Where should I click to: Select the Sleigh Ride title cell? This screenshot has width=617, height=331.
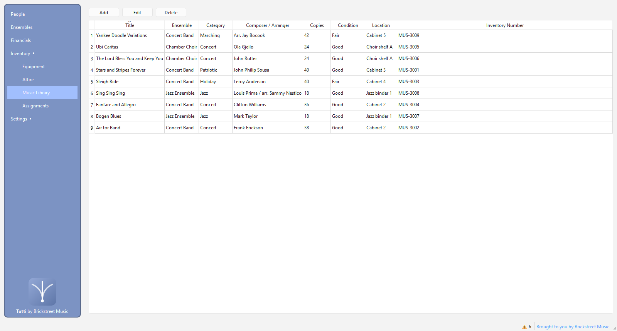tap(130, 82)
